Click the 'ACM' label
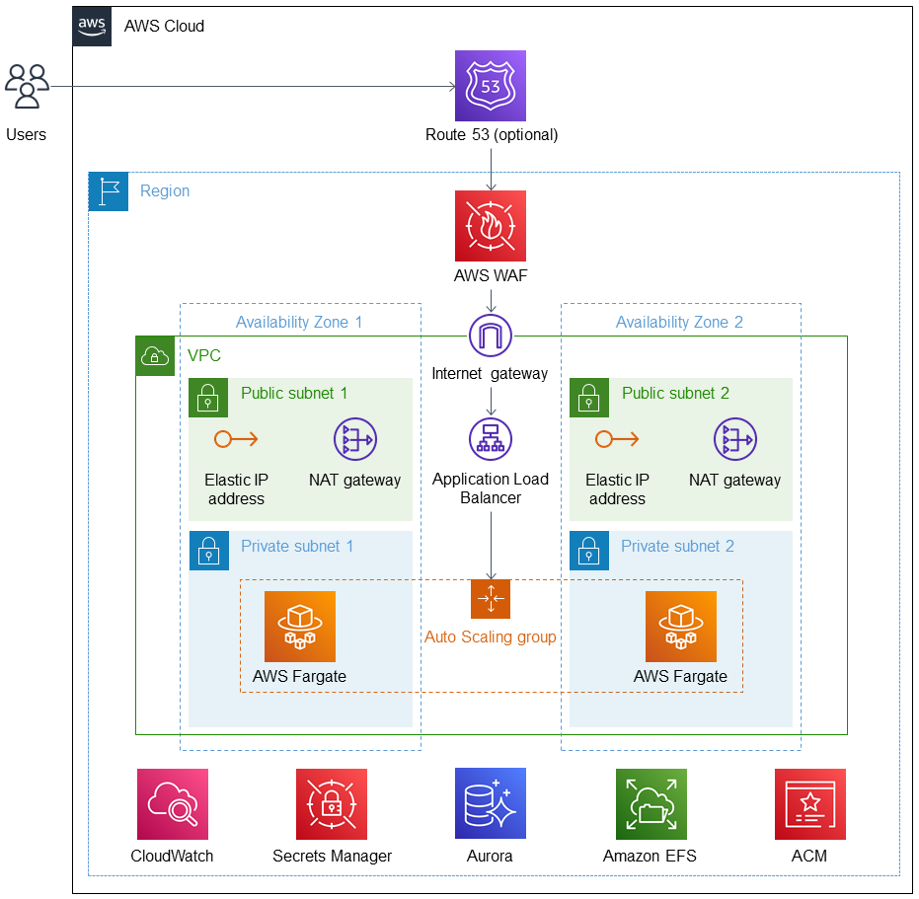 pos(809,857)
